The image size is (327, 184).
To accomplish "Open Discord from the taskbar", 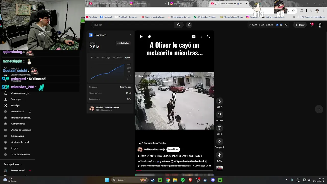I will [213, 180].
